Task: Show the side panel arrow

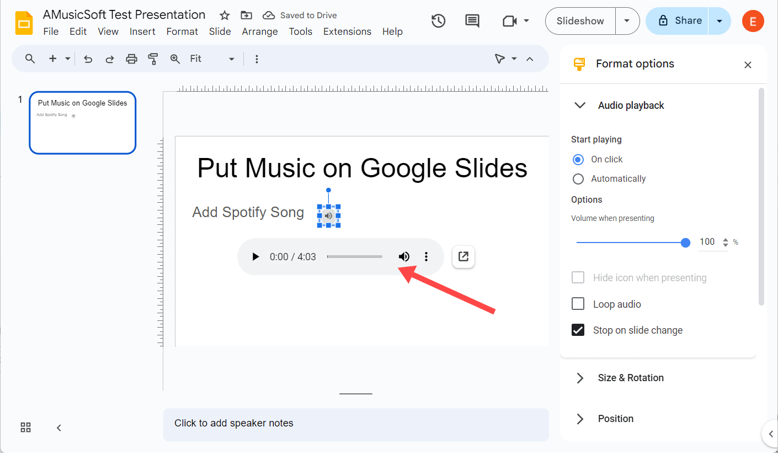Action: click(770, 434)
